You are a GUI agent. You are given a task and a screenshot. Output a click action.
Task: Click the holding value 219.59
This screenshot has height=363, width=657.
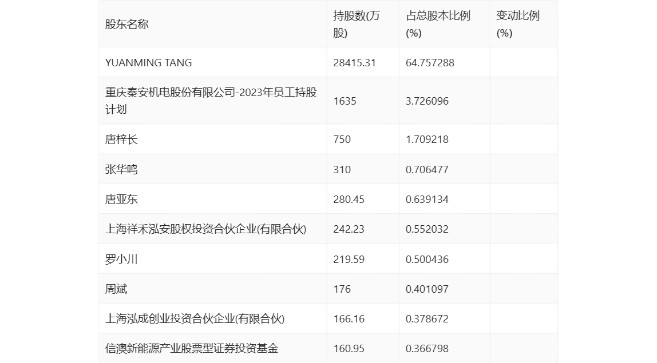click(x=349, y=259)
